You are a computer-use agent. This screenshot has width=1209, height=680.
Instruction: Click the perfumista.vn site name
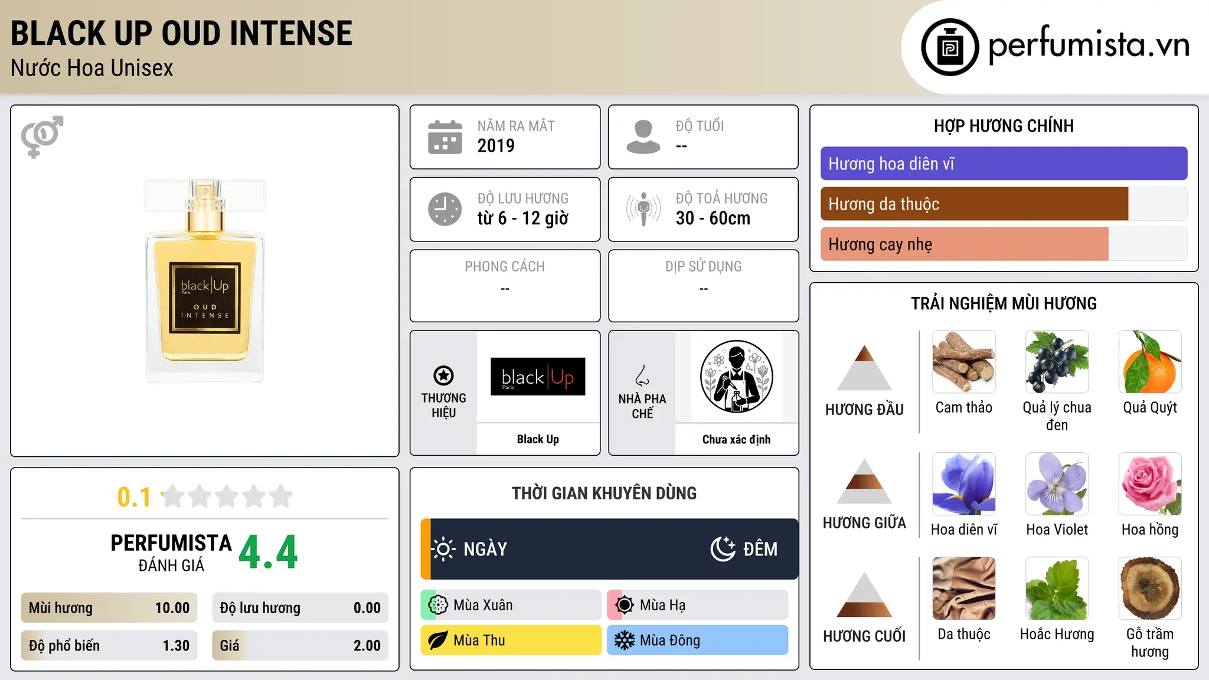point(1089,44)
